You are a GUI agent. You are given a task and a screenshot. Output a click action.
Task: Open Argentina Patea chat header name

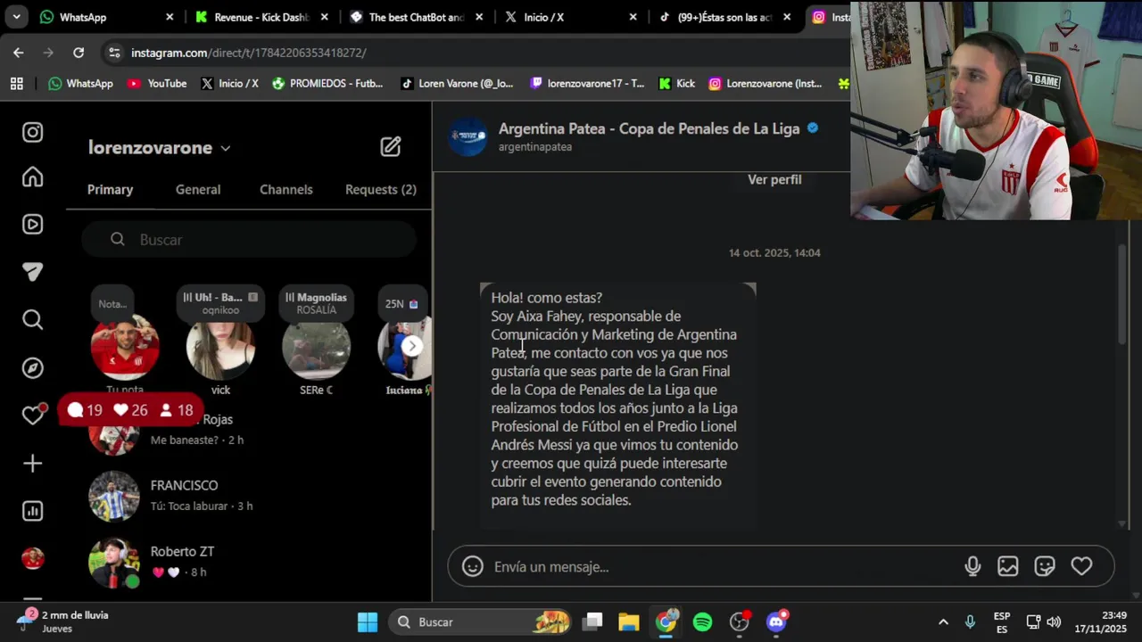click(x=649, y=128)
